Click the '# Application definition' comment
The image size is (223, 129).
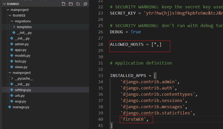click(141, 63)
